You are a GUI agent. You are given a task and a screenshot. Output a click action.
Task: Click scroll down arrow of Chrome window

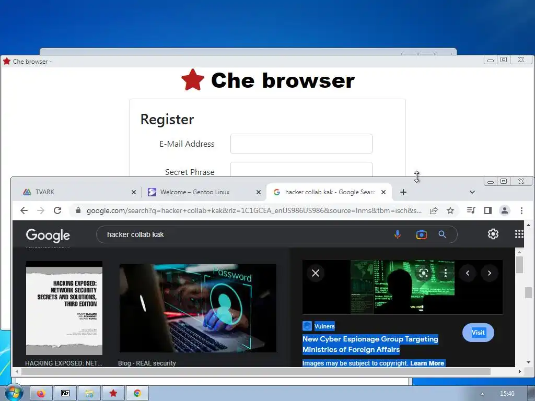[529, 362]
